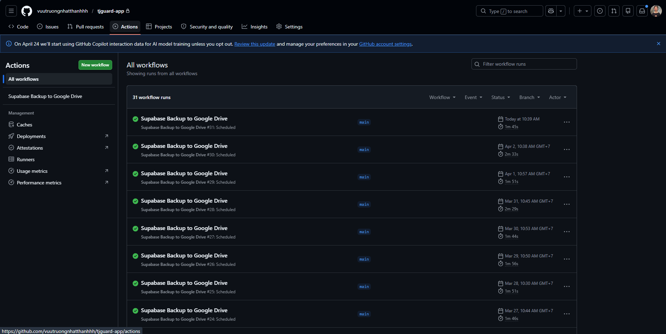Open the GitHub homepage logo
The width and height of the screenshot is (666, 334).
click(27, 11)
